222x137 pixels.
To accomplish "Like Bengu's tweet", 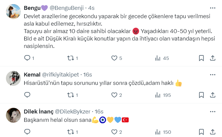I will click(x=114, y=58).
